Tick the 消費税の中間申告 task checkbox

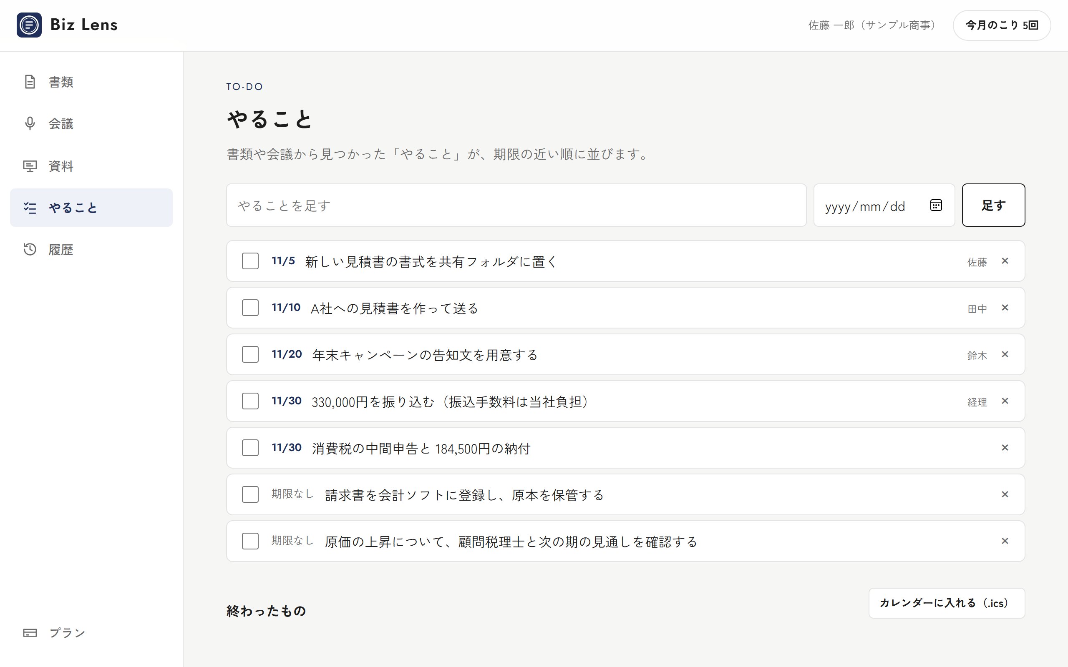(250, 448)
